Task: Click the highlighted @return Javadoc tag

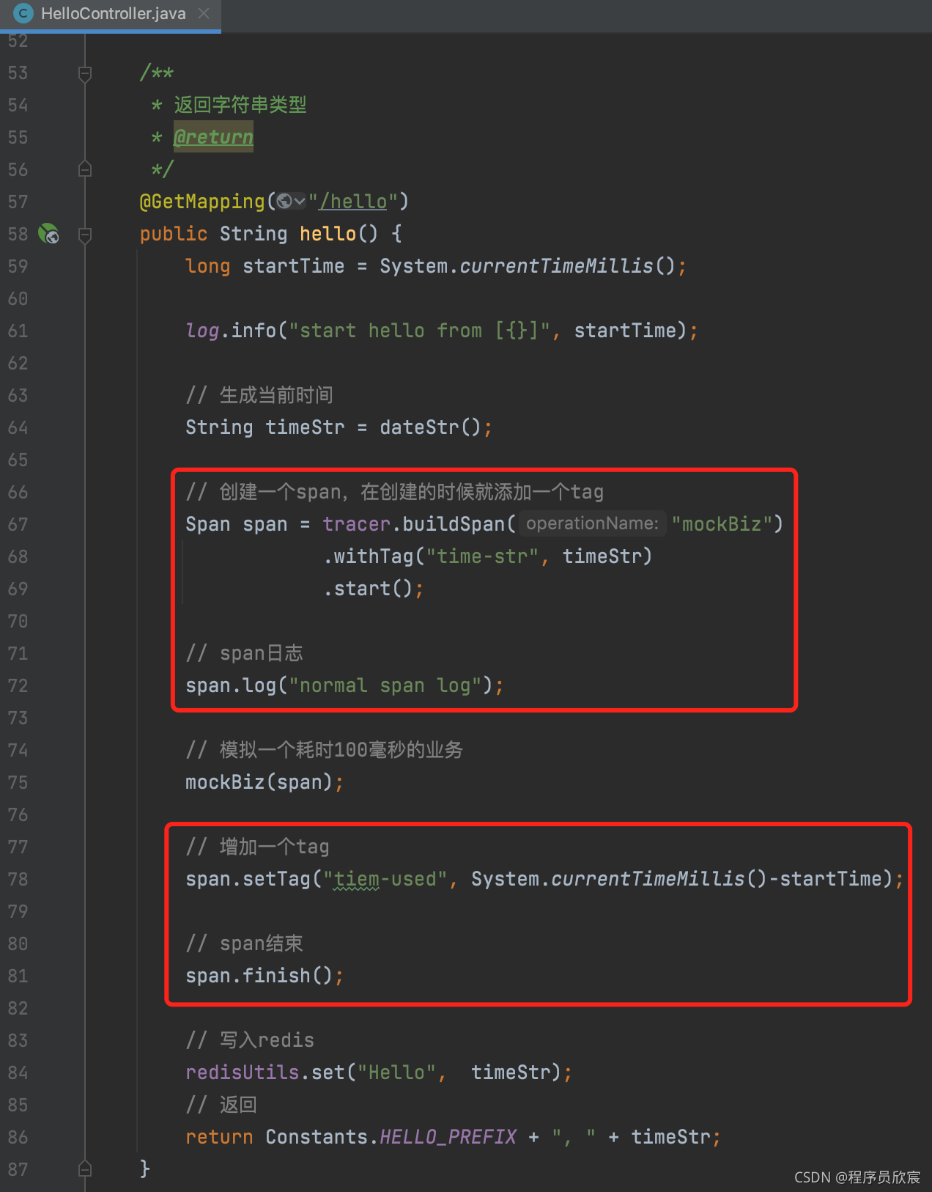Action: pyautogui.click(x=213, y=137)
